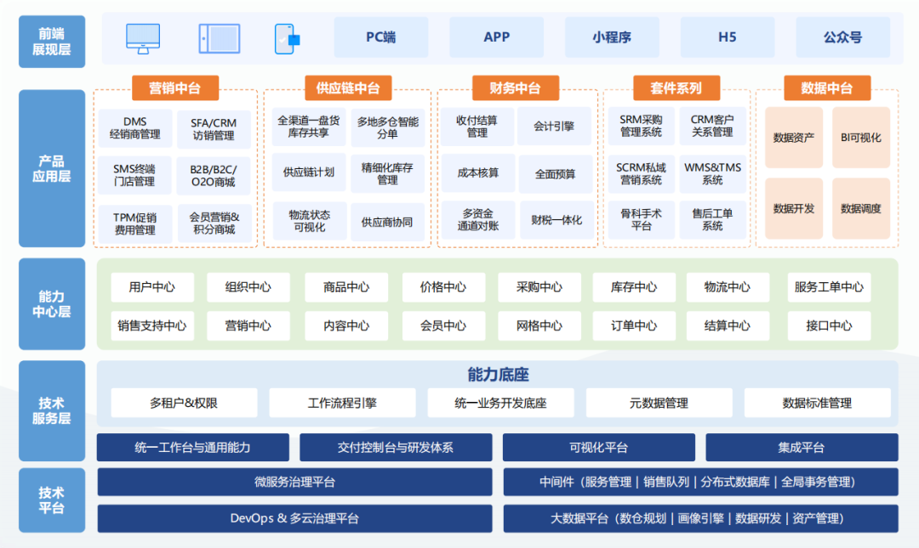The height and width of the screenshot is (548, 919).
Task: Select 微服务治理平台 bar
Action: tap(294, 482)
